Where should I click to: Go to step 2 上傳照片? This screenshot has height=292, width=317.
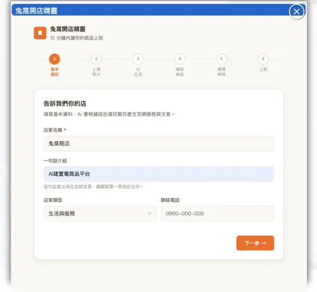96,59
